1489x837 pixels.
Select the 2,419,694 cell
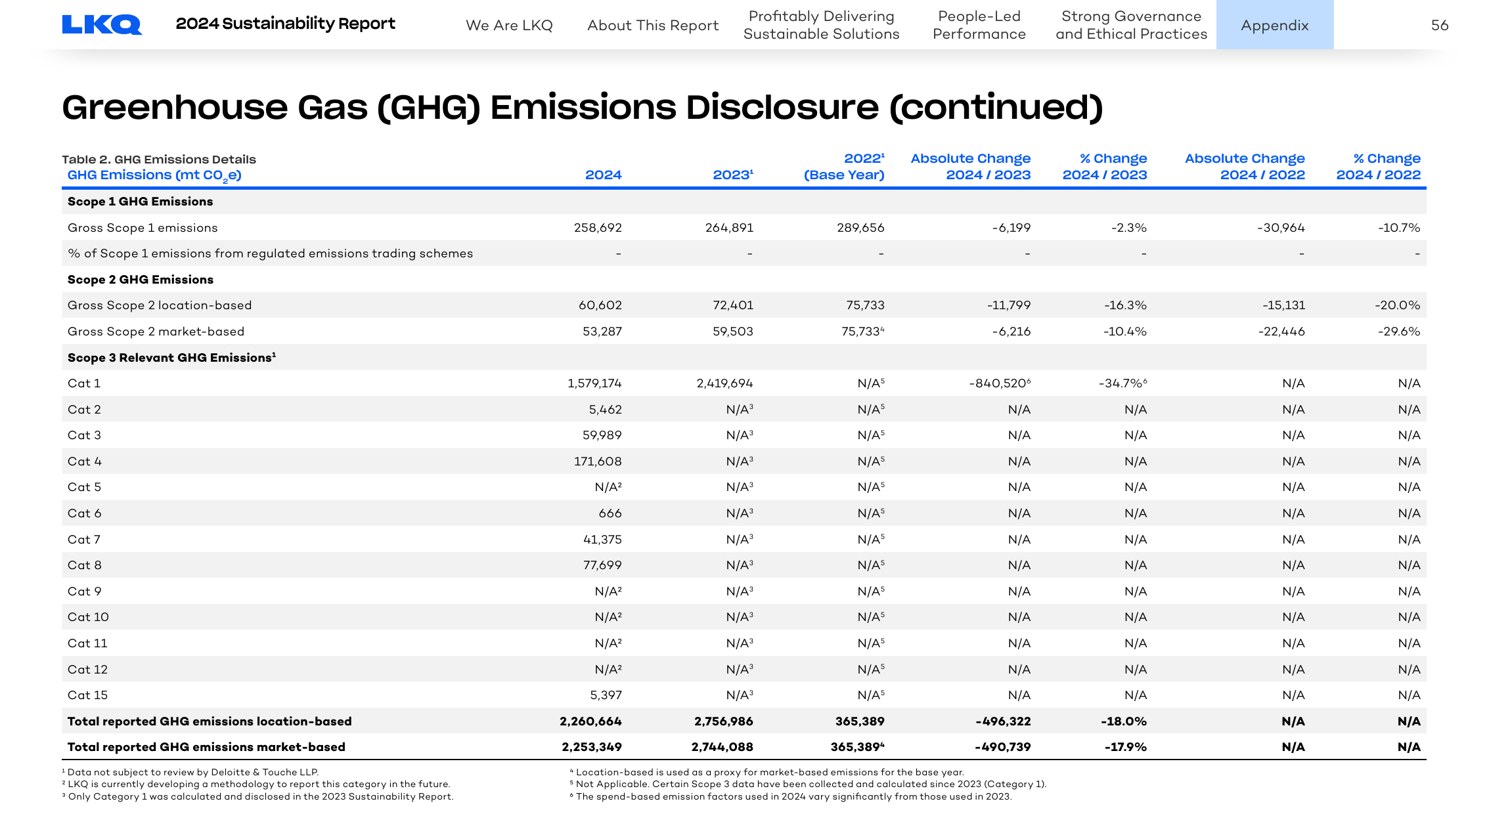pyautogui.click(x=724, y=383)
